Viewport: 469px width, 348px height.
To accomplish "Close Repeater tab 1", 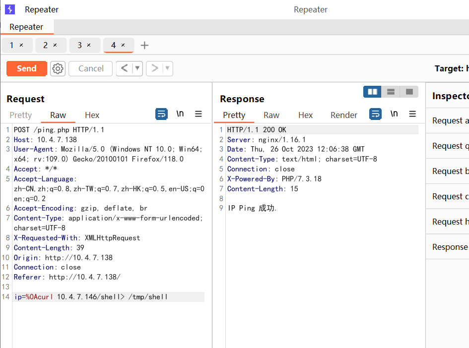I will 21,45.
